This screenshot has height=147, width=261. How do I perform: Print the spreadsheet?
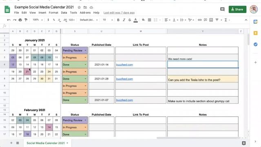click(20, 20)
